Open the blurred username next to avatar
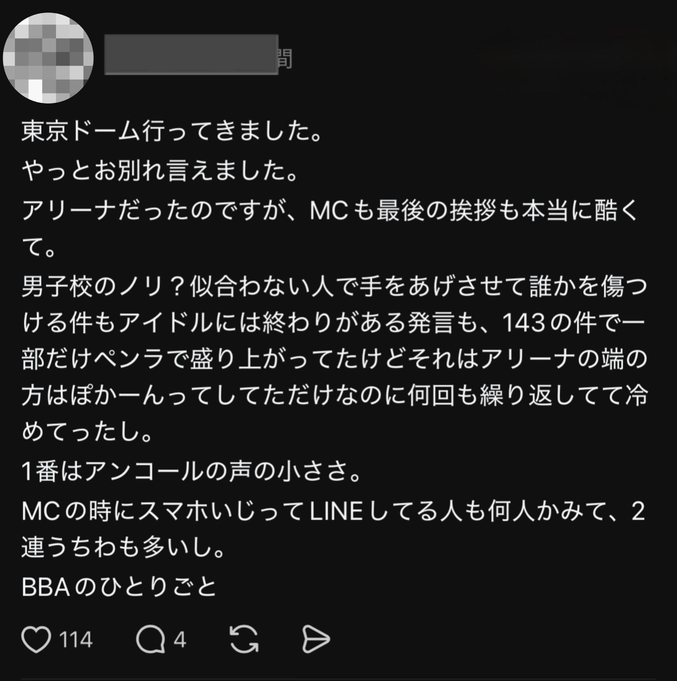The image size is (677, 681). [x=191, y=55]
